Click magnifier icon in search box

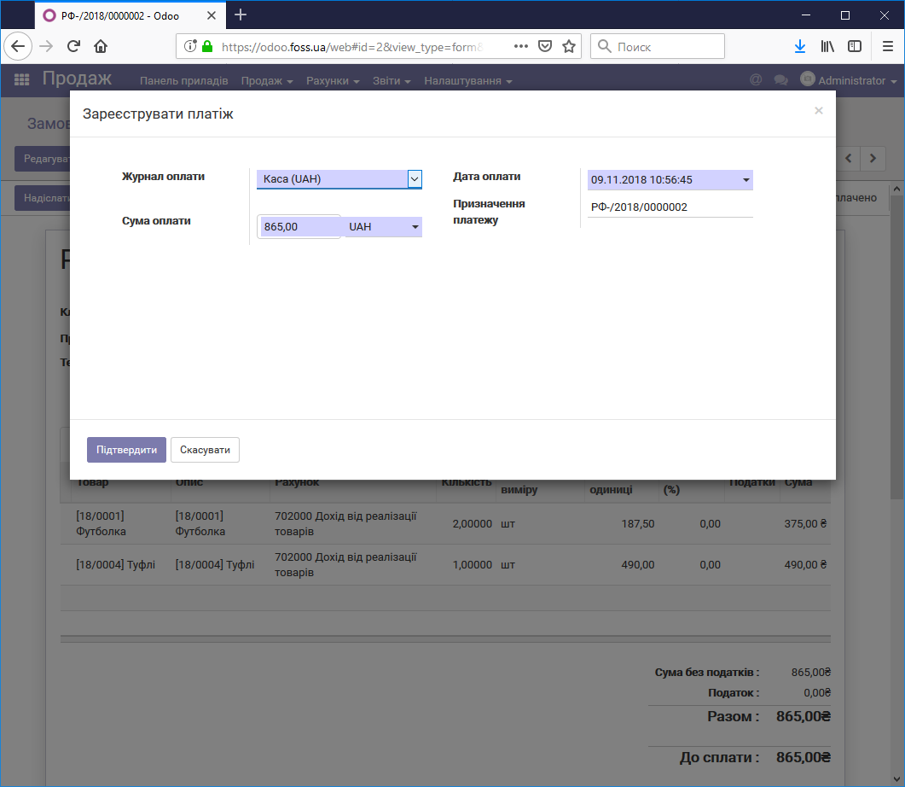tap(604, 46)
